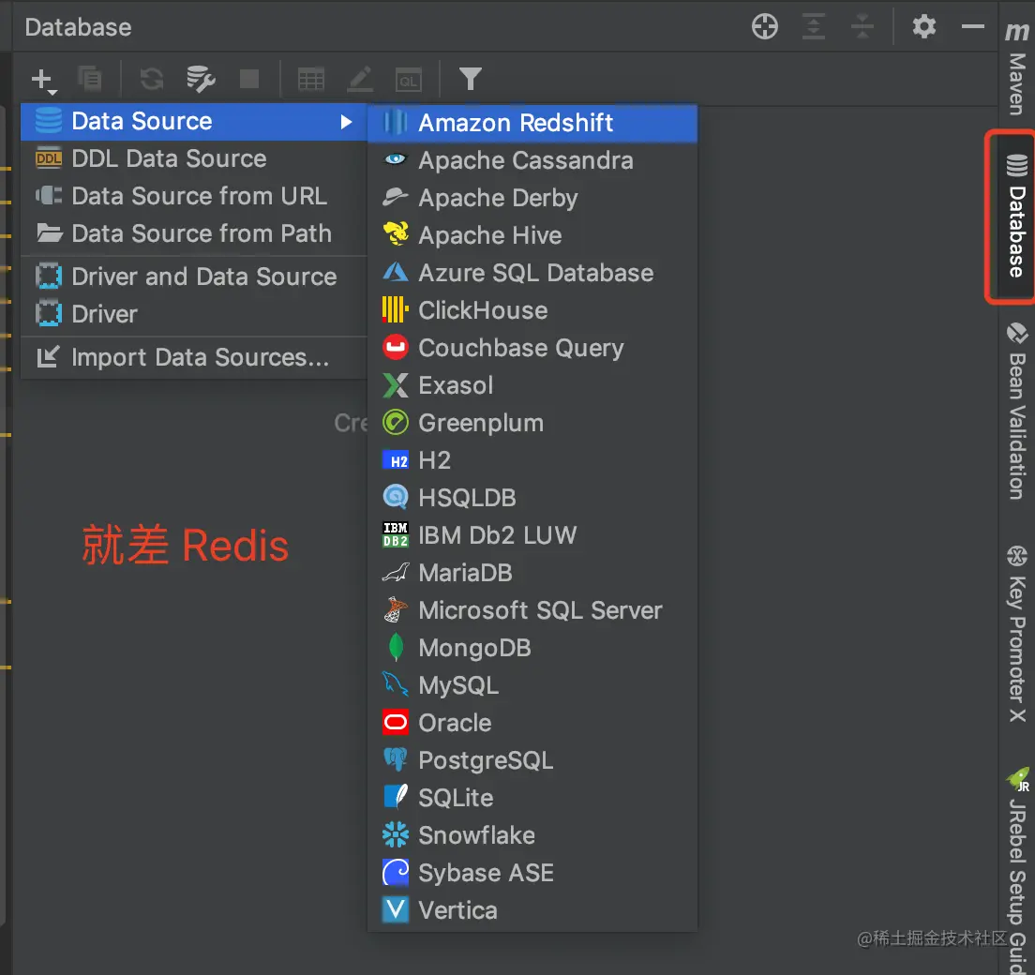Choose Data Source from Path
The height and width of the screenshot is (975, 1035).
coord(193,233)
